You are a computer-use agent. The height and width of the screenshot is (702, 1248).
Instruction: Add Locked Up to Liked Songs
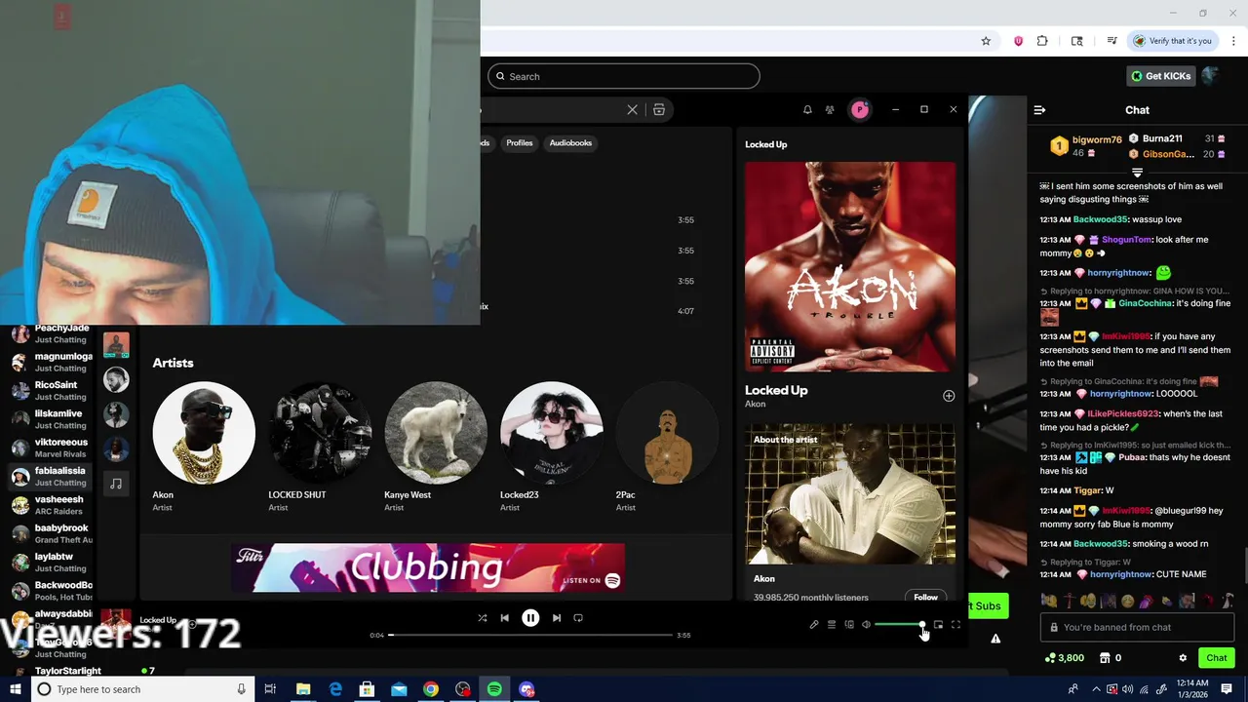tap(949, 396)
